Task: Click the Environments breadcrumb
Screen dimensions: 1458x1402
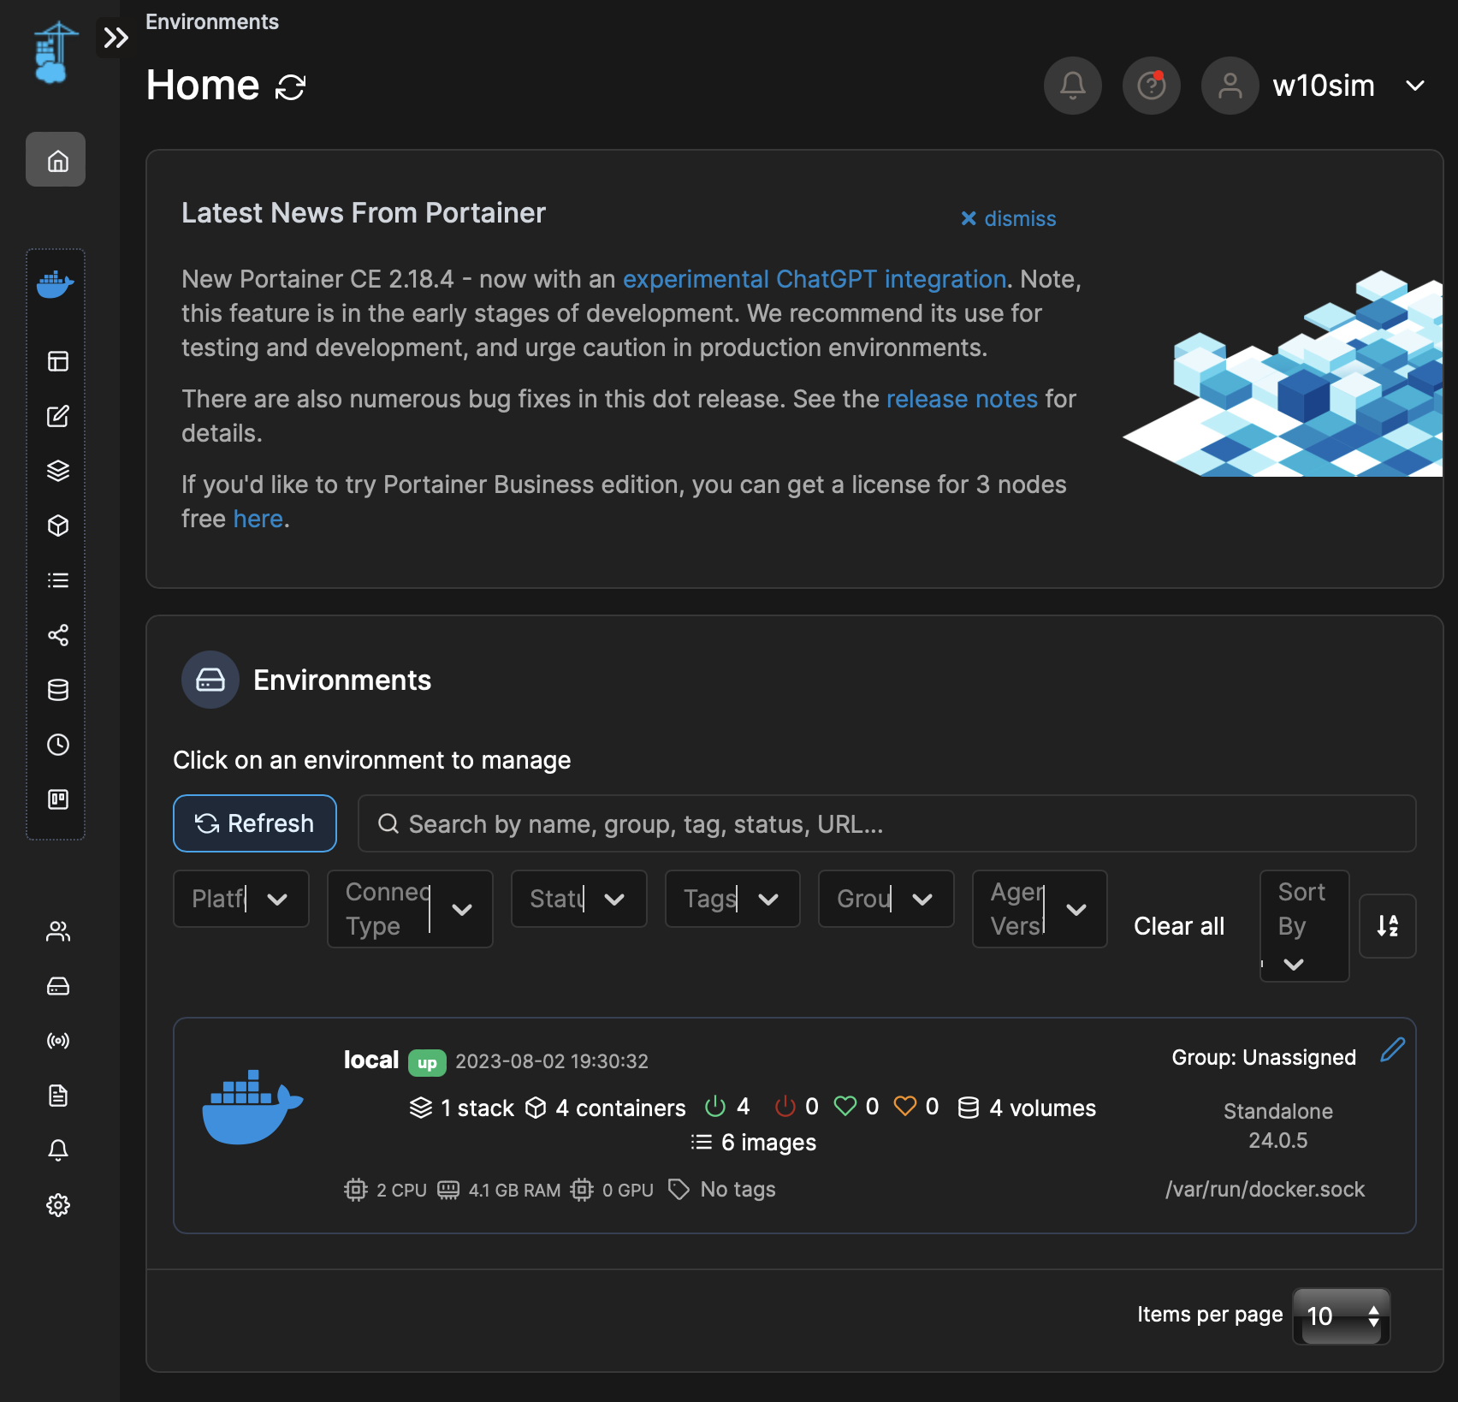Action: point(212,21)
